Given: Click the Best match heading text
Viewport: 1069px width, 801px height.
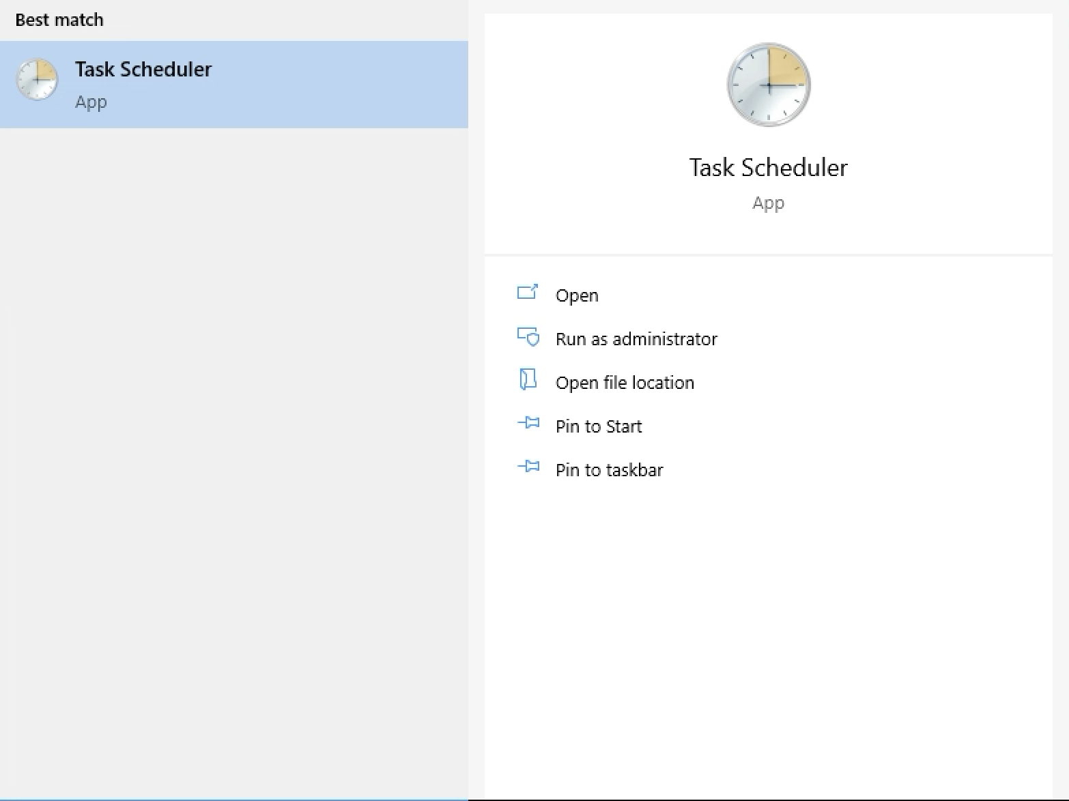Looking at the screenshot, I should 59,20.
